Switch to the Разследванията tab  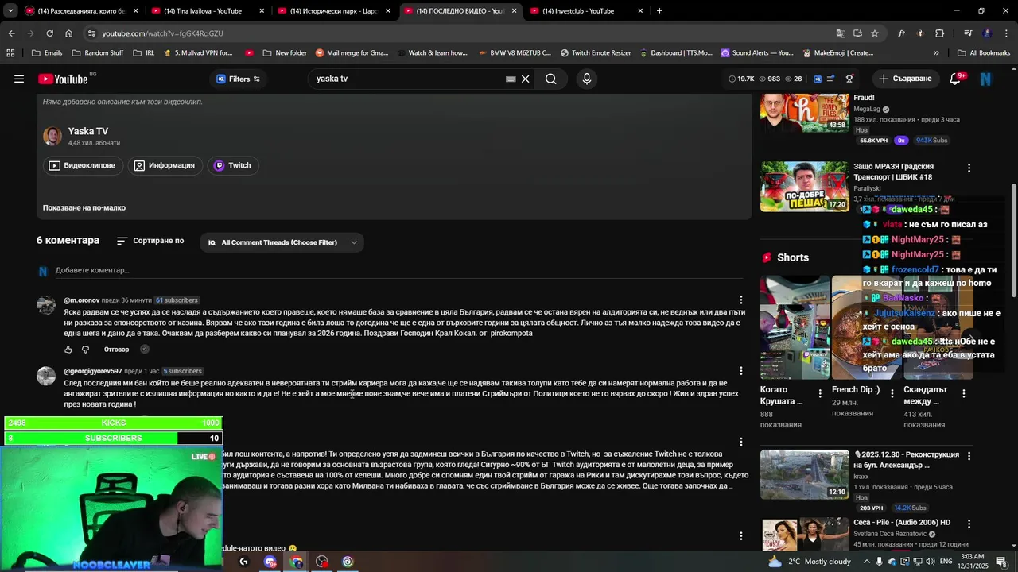pos(80,11)
